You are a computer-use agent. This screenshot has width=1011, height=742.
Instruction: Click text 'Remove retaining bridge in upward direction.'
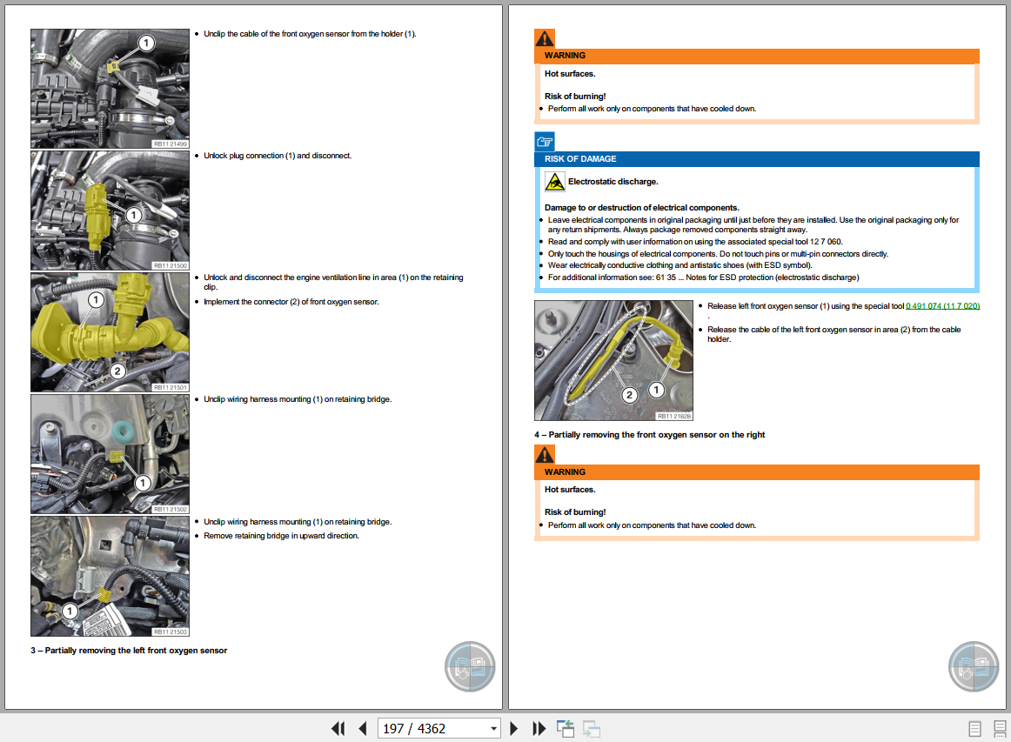[281, 537]
